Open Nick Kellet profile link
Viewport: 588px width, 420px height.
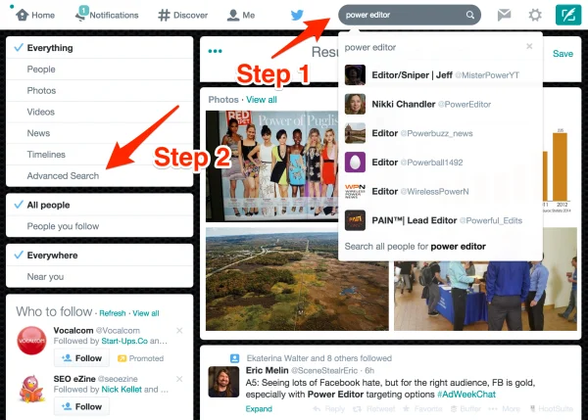(x=122, y=390)
